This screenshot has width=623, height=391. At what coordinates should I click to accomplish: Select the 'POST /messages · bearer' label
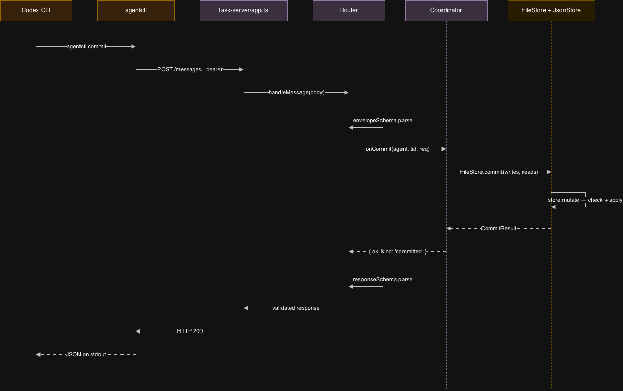tap(190, 69)
